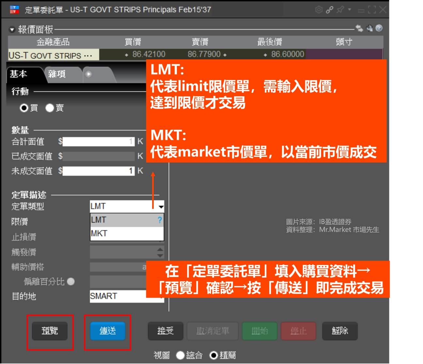The height and width of the screenshot is (364, 423).
Task: Click last price 86.60000
Action: click(x=288, y=54)
